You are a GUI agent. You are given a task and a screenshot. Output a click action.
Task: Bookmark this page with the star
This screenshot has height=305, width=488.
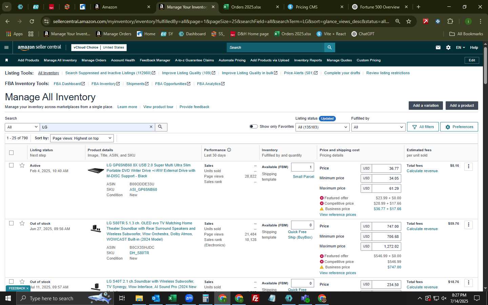pos(409,21)
